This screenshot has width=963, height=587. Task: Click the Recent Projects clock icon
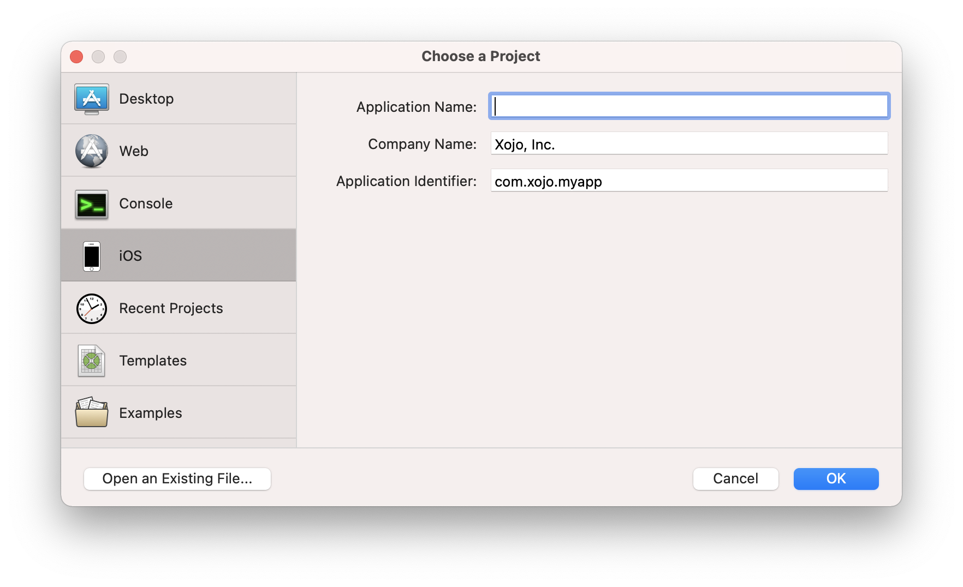coord(92,309)
